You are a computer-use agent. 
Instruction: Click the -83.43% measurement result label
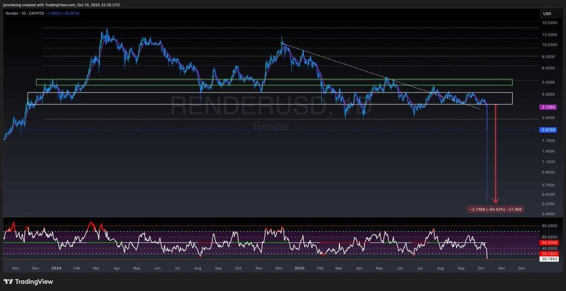tap(495, 209)
